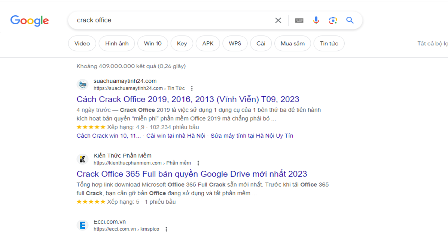Open sitelink 'Sửa máy tính tại Hà Nội Uy Tín'

pyautogui.click(x=252, y=136)
